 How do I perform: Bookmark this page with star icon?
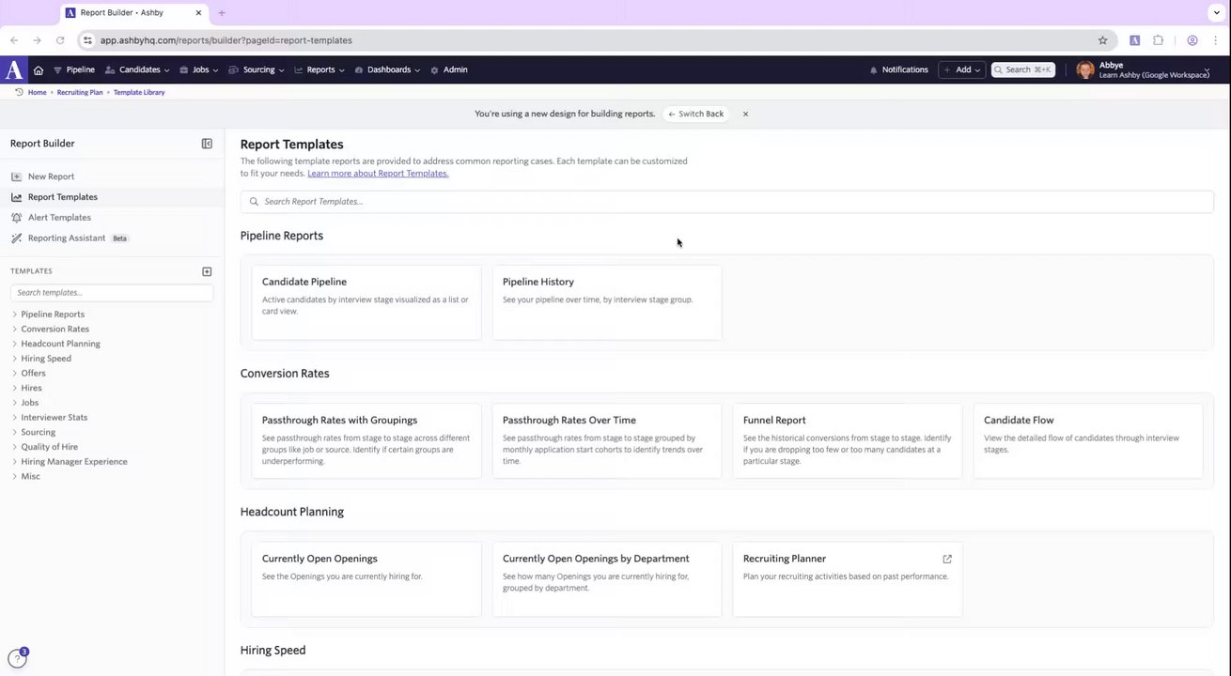1102,40
